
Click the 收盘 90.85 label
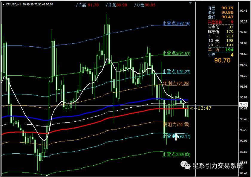coord(145,5)
